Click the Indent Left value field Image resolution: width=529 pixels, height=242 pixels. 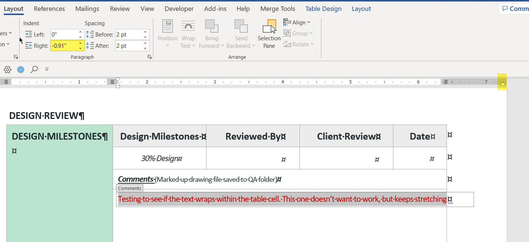(x=64, y=35)
